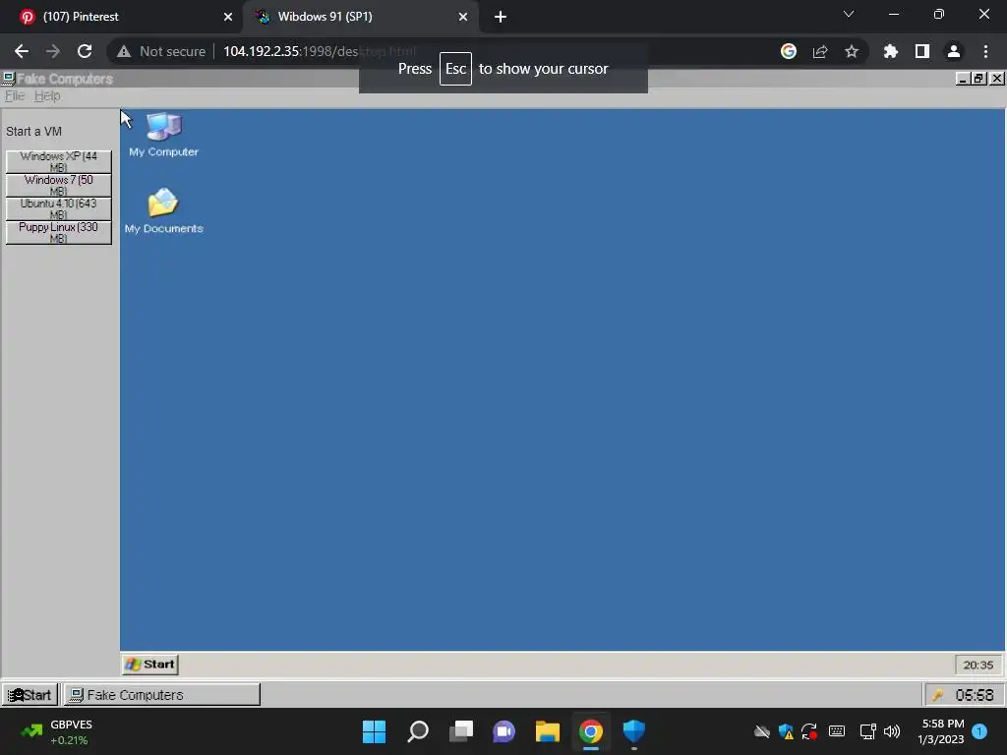Click the Fake Computers title bar icon
The image size is (1007, 755).
[8, 79]
